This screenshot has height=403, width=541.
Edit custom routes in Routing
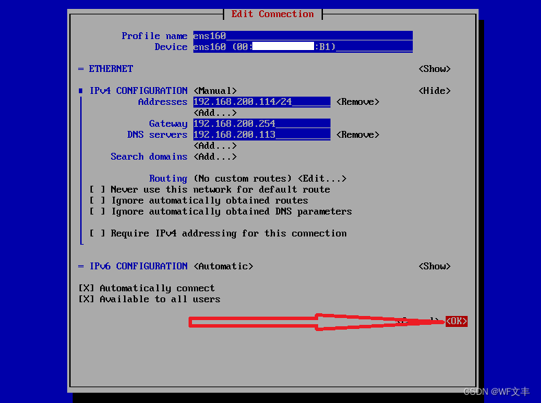322,179
